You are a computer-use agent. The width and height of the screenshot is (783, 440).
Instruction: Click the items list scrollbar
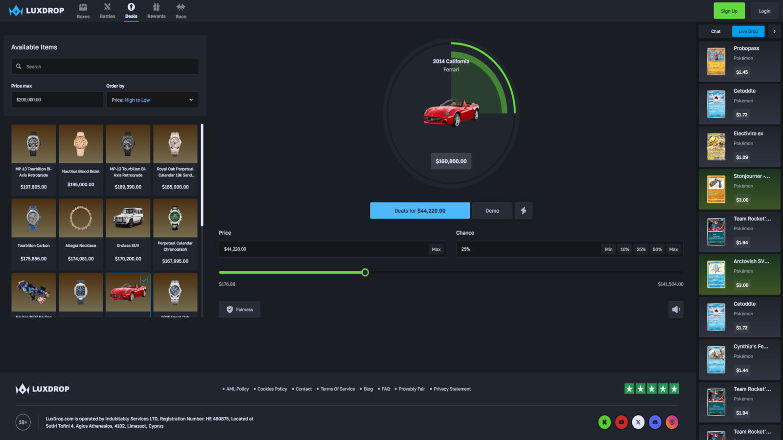point(202,175)
